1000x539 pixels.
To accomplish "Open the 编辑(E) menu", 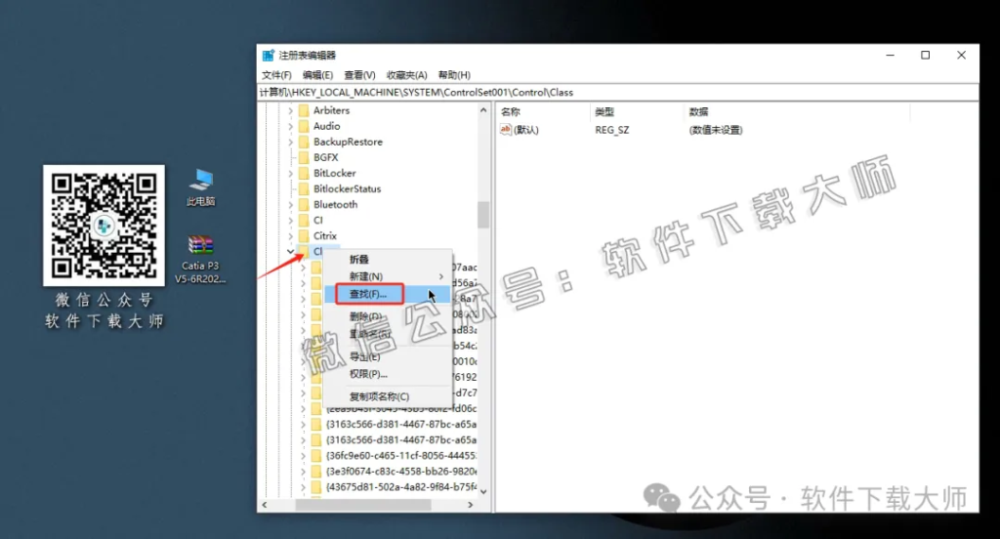I will point(317,75).
